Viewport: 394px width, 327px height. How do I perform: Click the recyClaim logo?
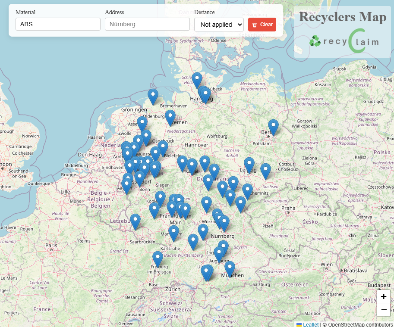(x=344, y=41)
